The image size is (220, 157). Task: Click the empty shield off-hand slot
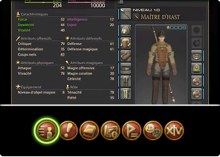click(196, 30)
